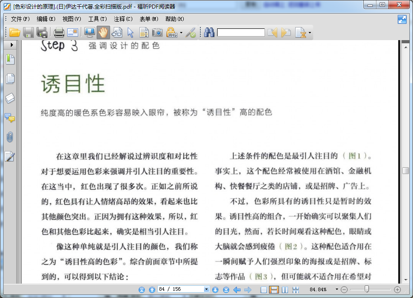413x298 pixels.
Task: Click the toolbar search text field
Action: 241,32
